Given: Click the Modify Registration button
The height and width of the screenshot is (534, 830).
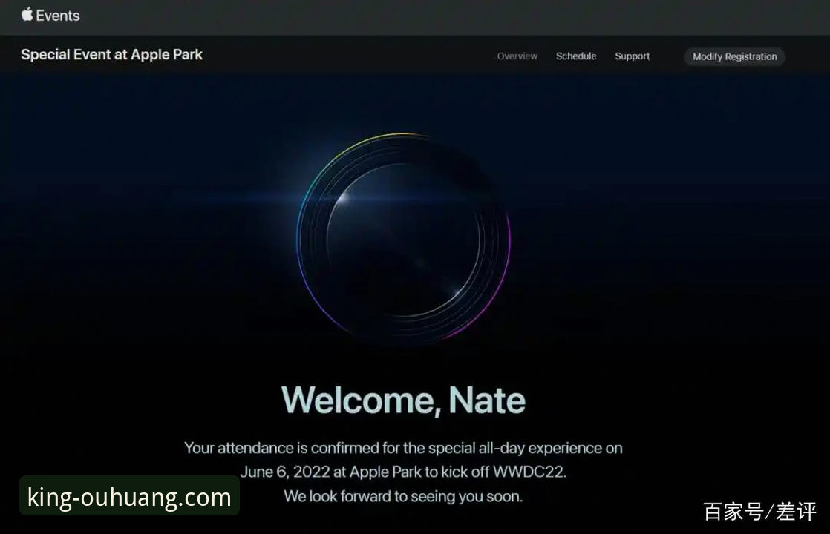Looking at the screenshot, I should 735,56.
